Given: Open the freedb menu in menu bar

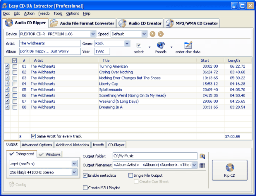Looking at the screenshot, I should pyautogui.click(x=44, y=14).
